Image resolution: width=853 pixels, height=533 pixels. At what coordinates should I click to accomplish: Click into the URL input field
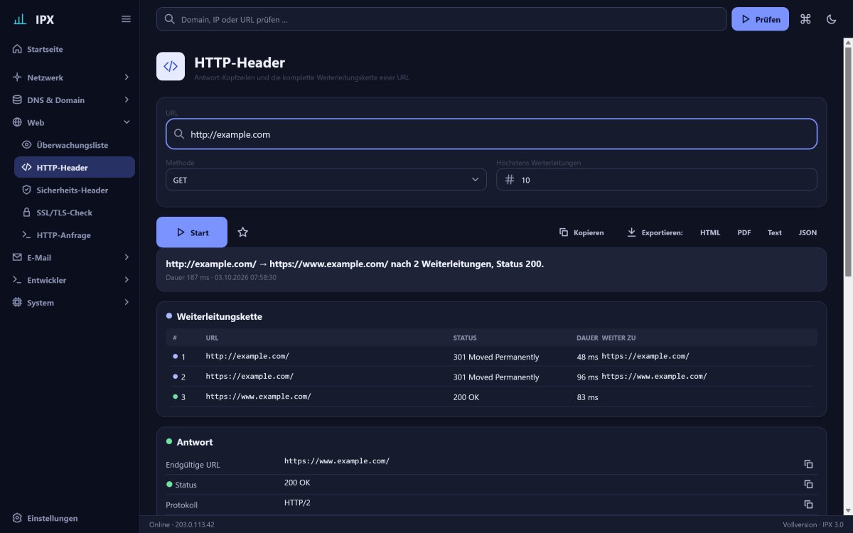[x=491, y=134]
